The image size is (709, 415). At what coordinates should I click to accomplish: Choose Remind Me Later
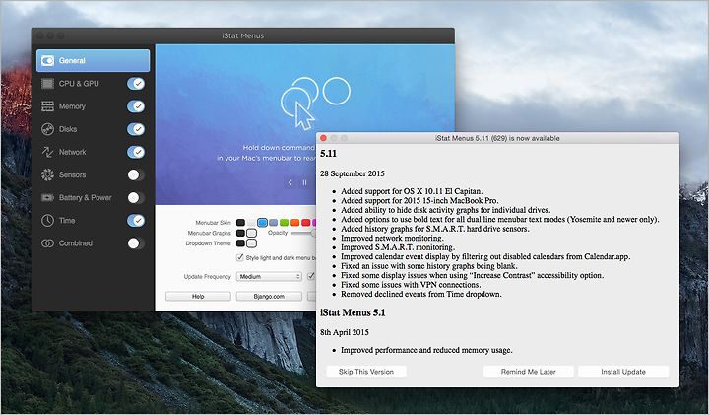tap(528, 372)
